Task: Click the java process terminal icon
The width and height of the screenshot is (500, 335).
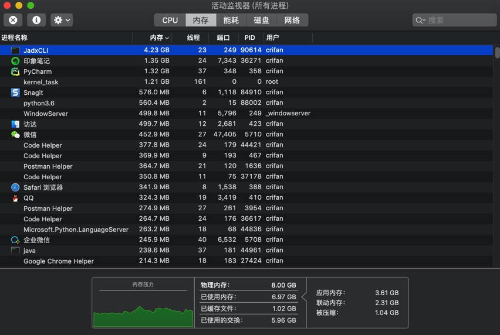Action: [15, 251]
